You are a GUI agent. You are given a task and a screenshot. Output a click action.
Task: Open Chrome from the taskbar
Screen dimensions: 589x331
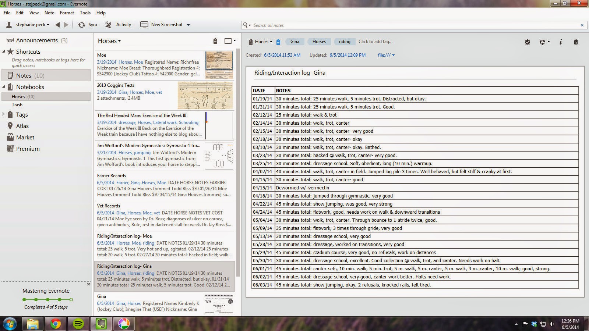(56, 324)
